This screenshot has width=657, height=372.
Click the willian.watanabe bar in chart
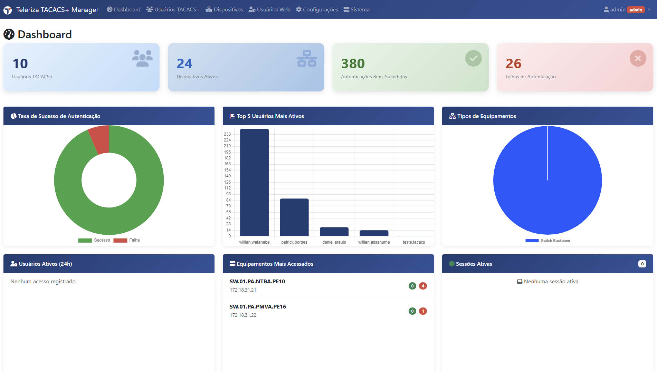click(x=254, y=182)
